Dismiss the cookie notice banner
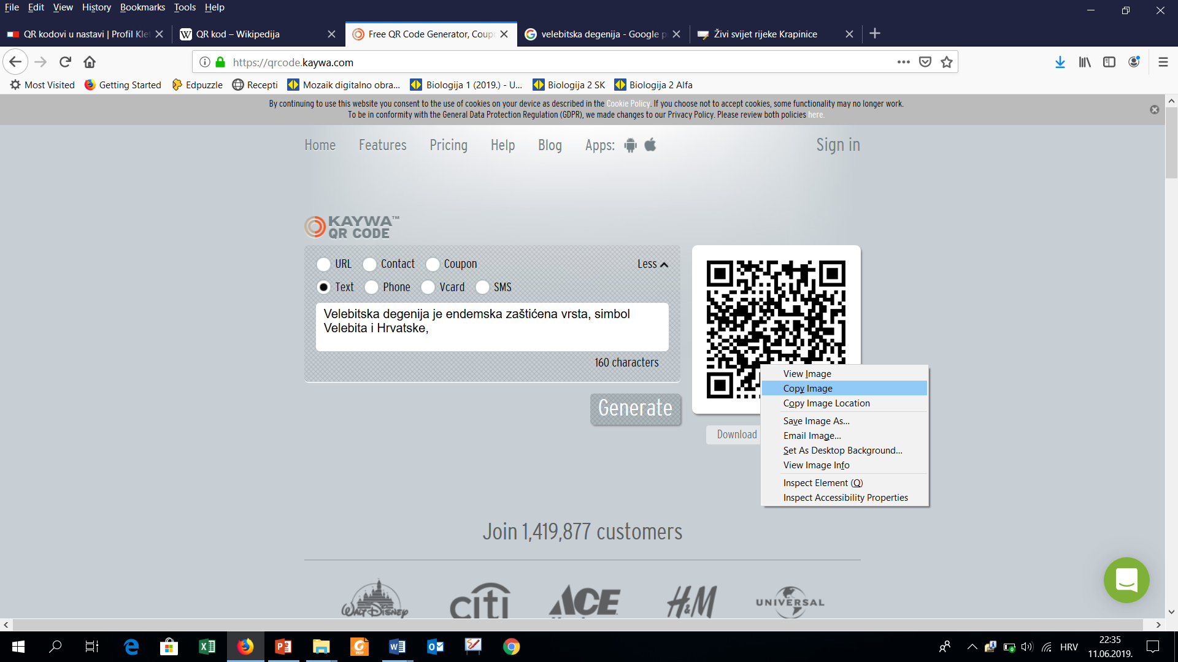The height and width of the screenshot is (662, 1178). pyautogui.click(x=1154, y=110)
